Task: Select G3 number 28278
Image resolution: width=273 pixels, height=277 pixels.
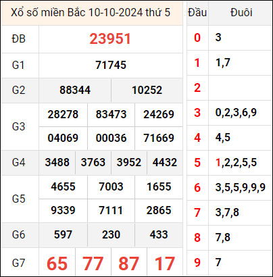Action: pyautogui.click(x=63, y=114)
